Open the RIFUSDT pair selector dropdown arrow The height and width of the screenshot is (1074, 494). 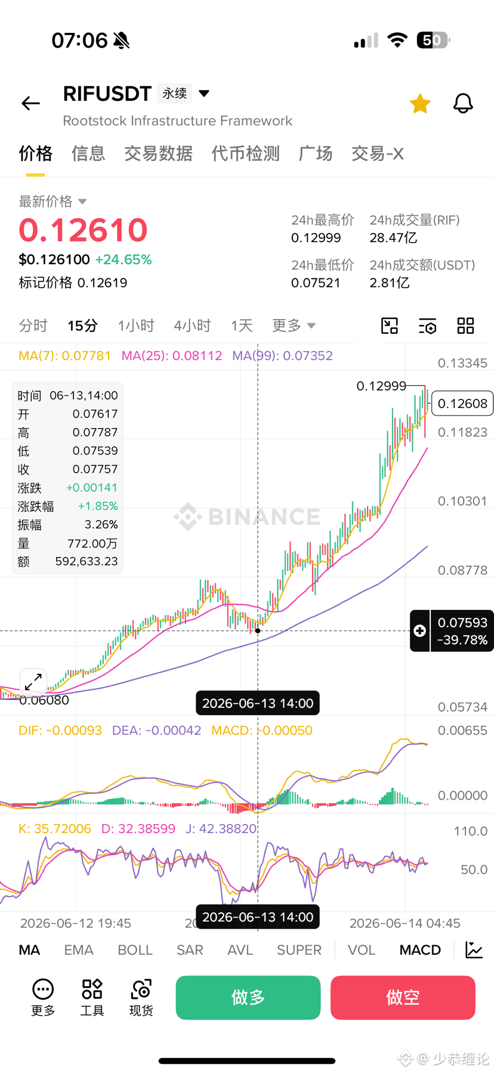(204, 93)
